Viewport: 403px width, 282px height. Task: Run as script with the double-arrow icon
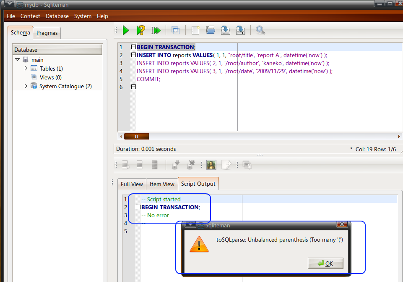156,30
